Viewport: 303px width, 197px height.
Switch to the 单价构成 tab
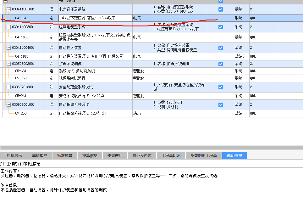point(40,155)
